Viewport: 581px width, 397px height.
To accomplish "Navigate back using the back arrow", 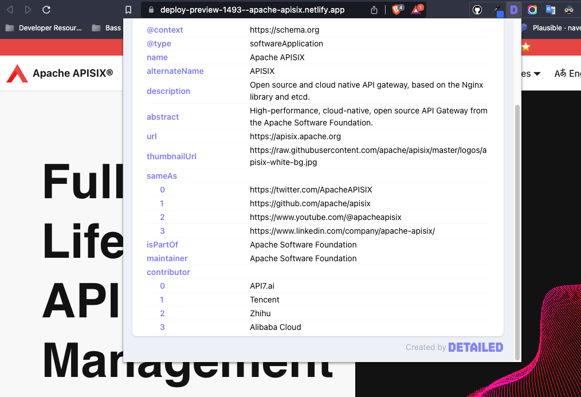I will coord(10,10).
